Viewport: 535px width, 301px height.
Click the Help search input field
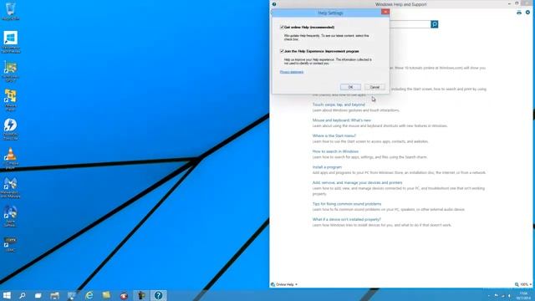[x=410, y=24]
